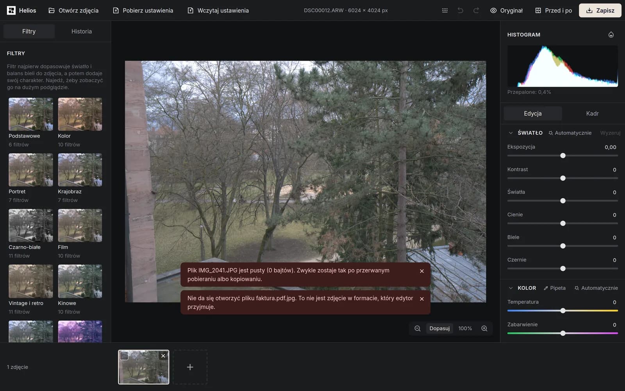Collapse the KOLOR section

[x=511, y=288]
